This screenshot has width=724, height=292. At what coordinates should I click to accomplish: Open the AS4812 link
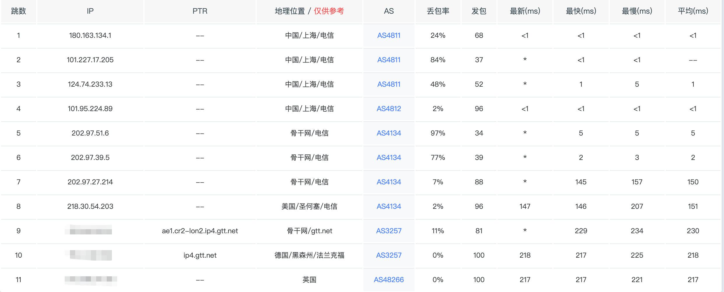coord(389,109)
